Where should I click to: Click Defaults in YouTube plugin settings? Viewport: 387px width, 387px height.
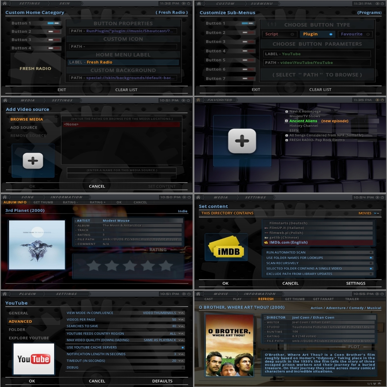tap(163, 381)
